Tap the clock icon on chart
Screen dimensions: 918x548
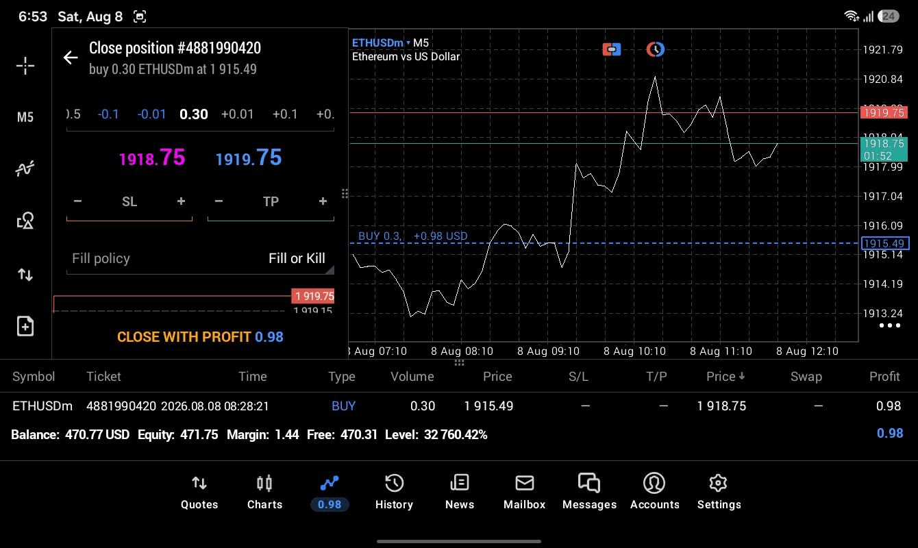[656, 49]
